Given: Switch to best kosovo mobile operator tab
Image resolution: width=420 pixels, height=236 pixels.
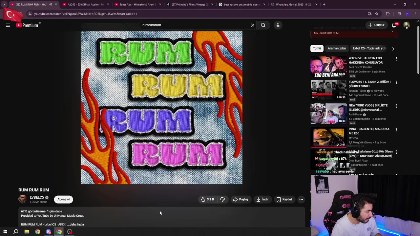Looking at the screenshot, I should tap(242, 5).
